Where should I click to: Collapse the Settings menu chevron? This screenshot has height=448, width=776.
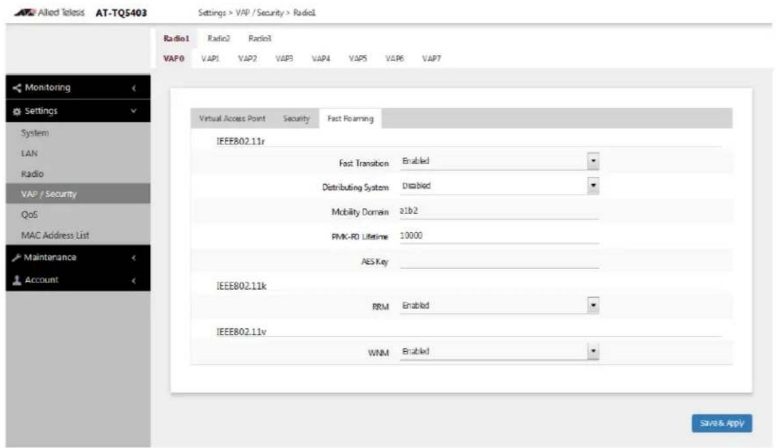[x=134, y=111]
